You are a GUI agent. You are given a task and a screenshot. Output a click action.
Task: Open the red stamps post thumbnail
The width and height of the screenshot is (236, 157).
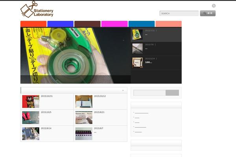(31, 117)
